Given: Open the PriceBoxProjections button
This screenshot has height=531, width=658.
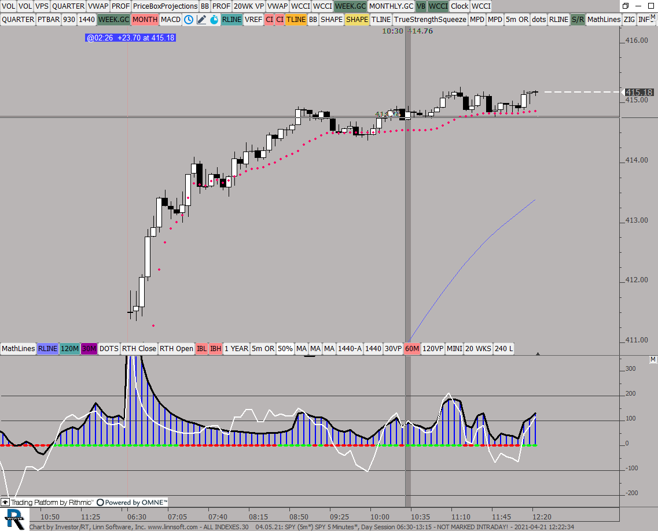Looking at the screenshot, I should coord(166,6).
